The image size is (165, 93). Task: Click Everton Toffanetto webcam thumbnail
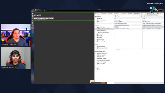tap(16, 35)
